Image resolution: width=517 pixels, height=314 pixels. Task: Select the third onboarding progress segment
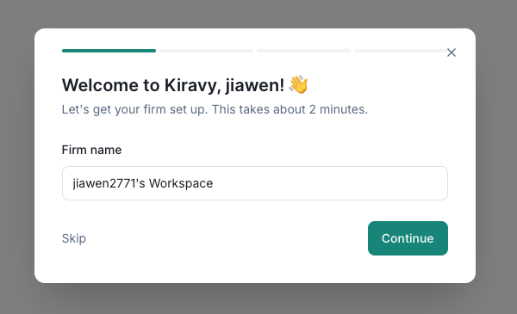click(303, 51)
